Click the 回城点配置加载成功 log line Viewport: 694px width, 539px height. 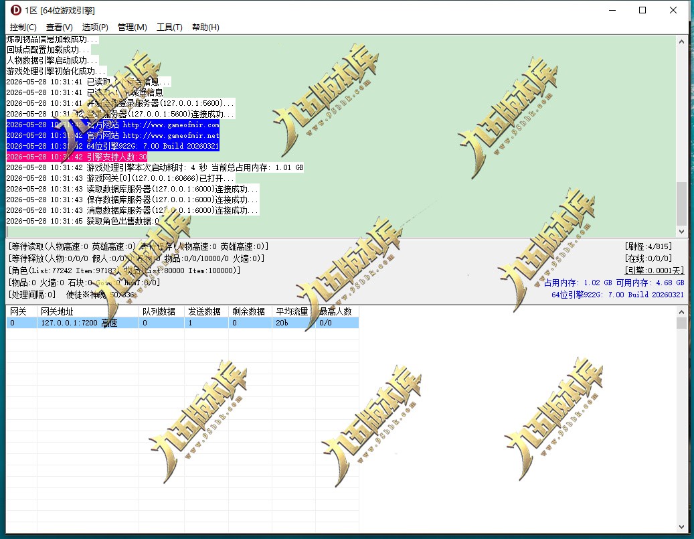click(48, 50)
